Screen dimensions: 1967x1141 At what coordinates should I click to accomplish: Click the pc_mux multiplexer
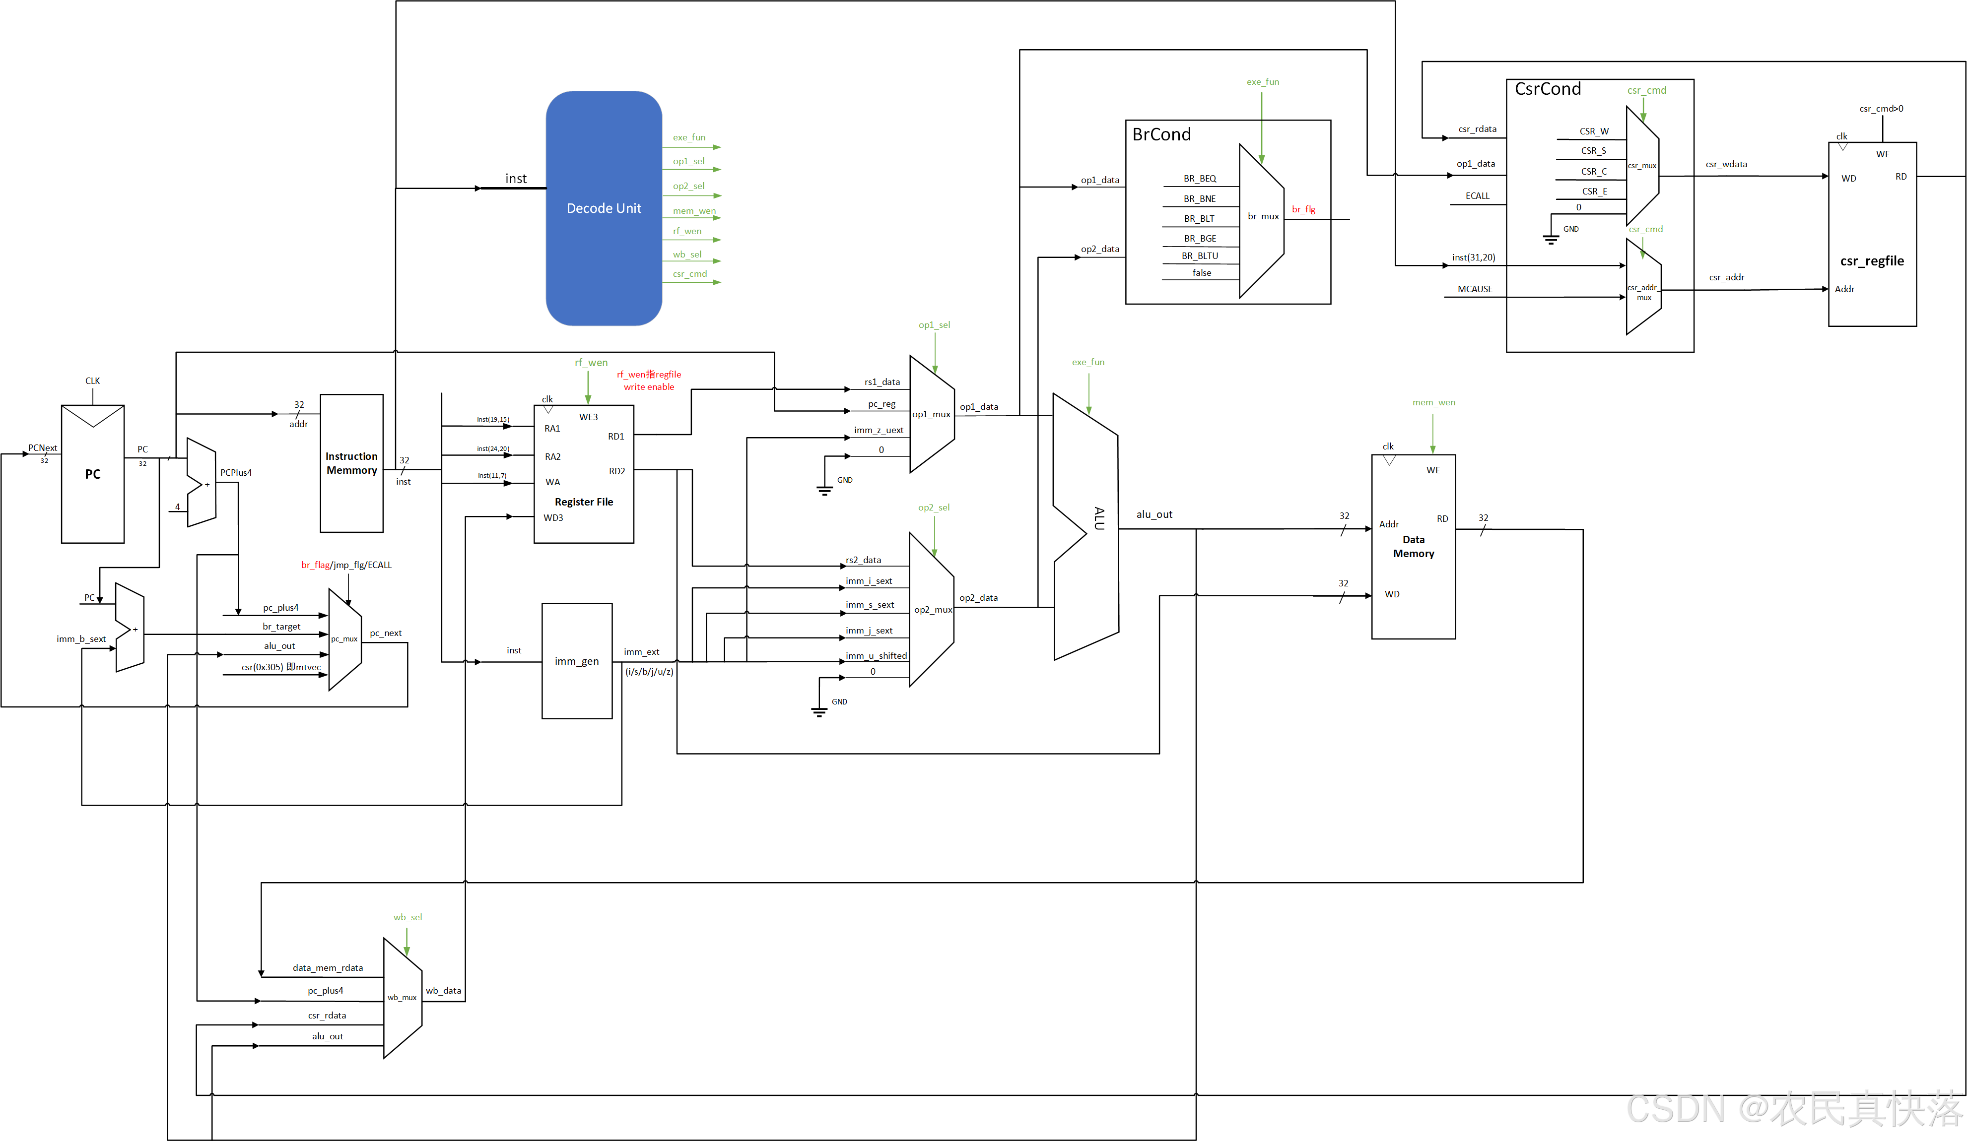344,639
